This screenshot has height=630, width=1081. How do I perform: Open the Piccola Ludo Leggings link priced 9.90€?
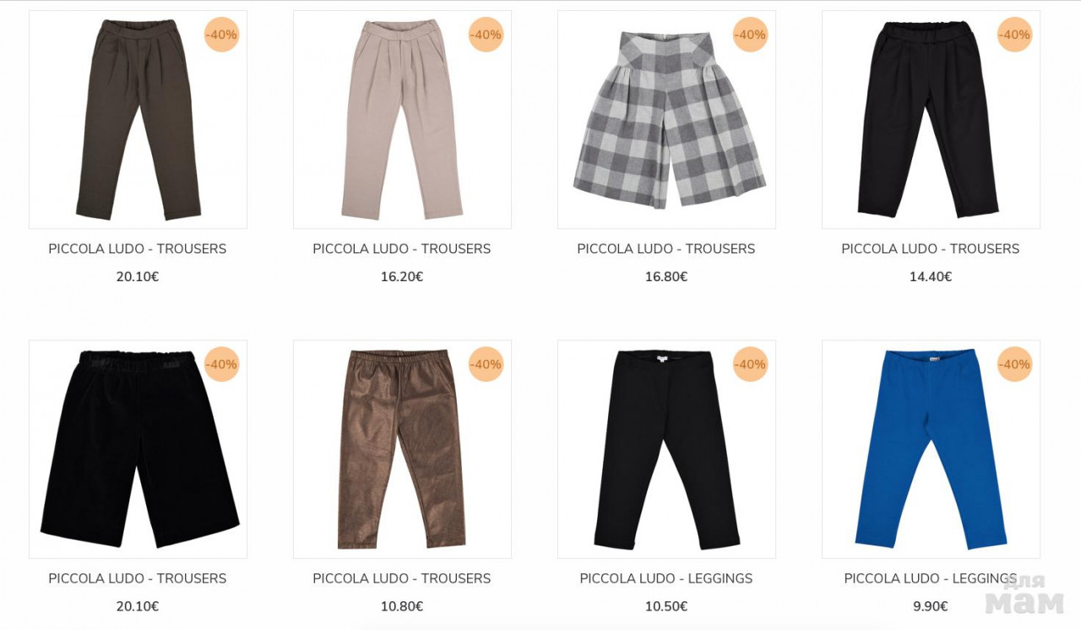pyautogui.click(x=931, y=578)
